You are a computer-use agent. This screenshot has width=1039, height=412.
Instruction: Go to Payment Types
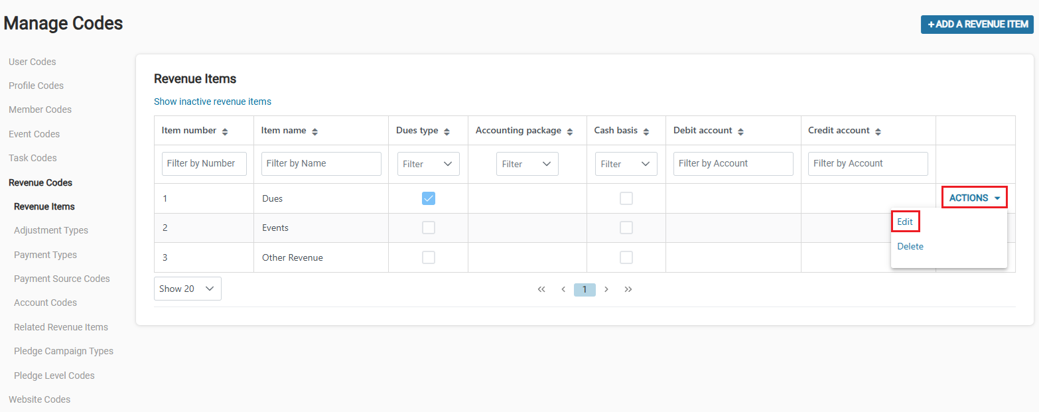[x=45, y=255]
